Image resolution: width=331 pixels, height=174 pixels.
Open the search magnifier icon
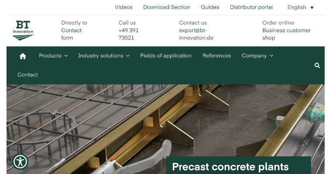(317, 65)
